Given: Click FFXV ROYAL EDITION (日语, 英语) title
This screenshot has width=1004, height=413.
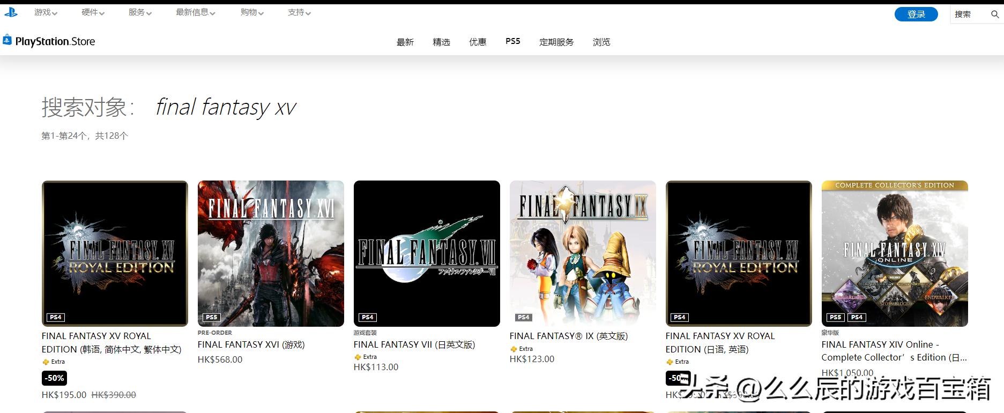Looking at the screenshot, I should [x=720, y=342].
